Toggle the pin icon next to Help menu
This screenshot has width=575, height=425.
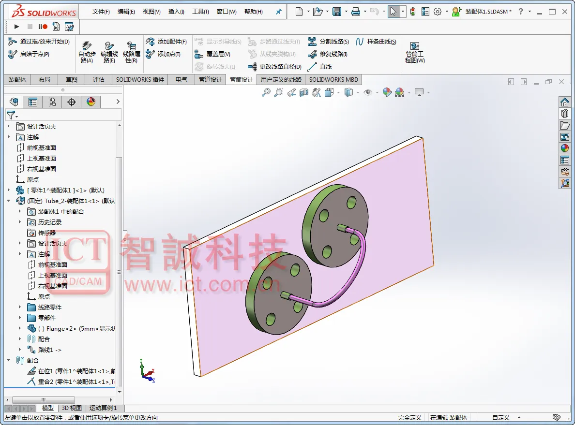[279, 12]
